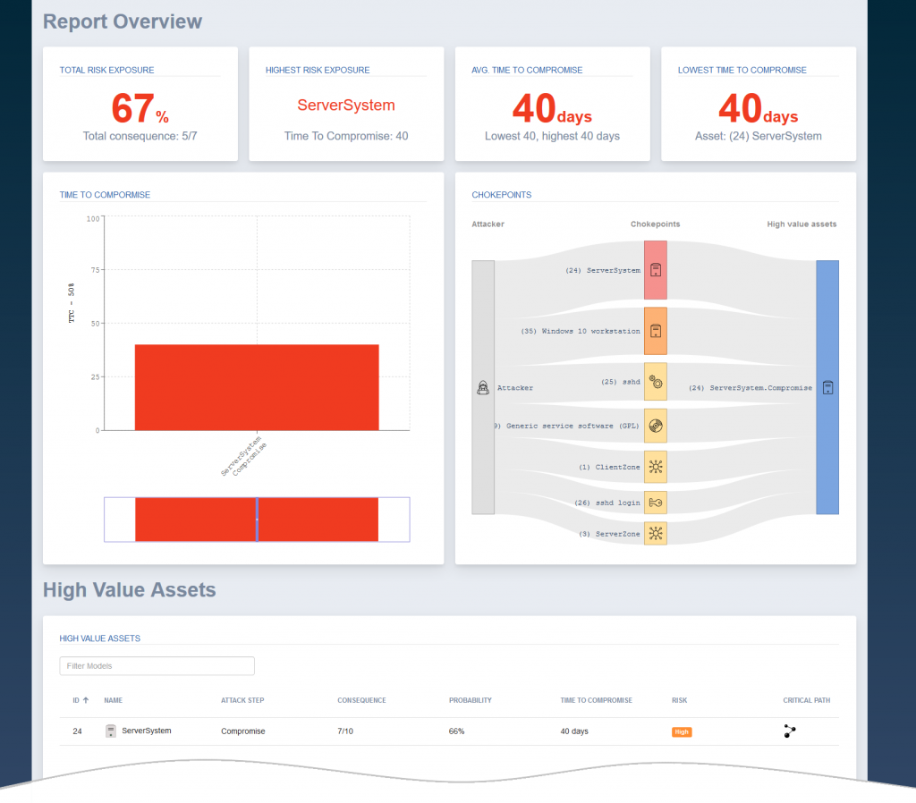Click the Attacker hacker icon
Viewport: 916px width, 803px height.
(483, 387)
